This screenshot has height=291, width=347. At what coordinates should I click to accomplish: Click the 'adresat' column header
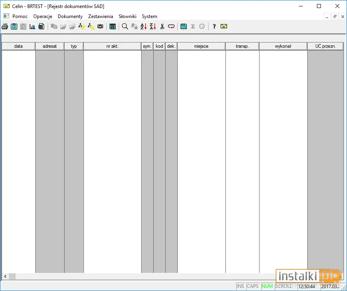(50, 46)
